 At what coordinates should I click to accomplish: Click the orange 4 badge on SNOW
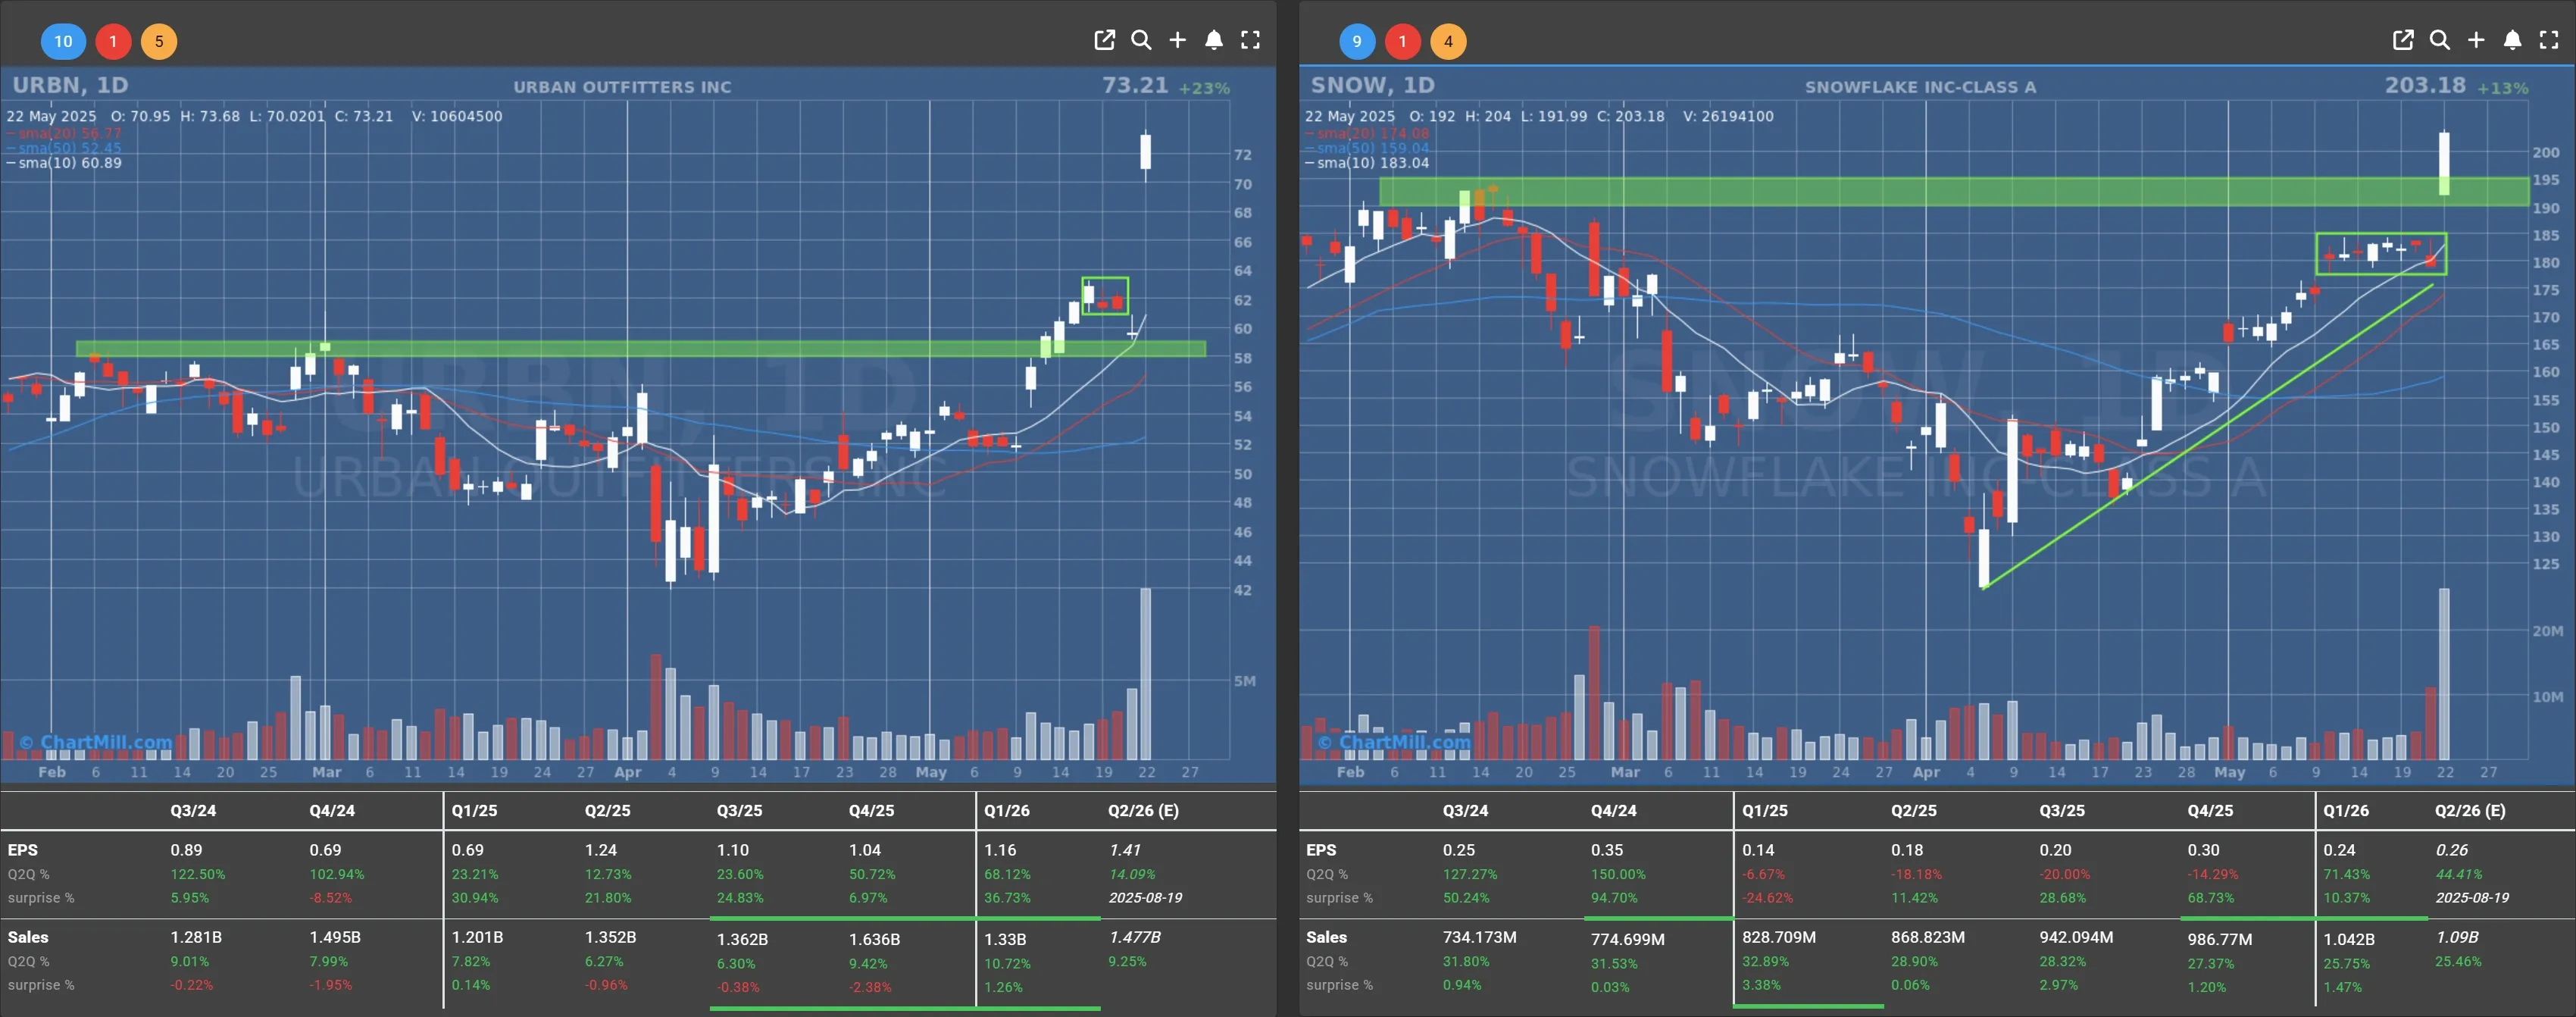tap(1448, 41)
